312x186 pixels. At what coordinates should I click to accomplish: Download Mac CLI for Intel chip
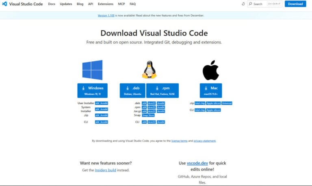pos(200,110)
